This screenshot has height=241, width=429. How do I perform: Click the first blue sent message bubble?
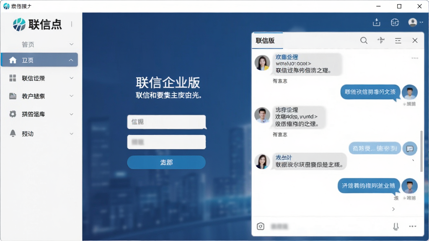pyautogui.click(x=370, y=92)
